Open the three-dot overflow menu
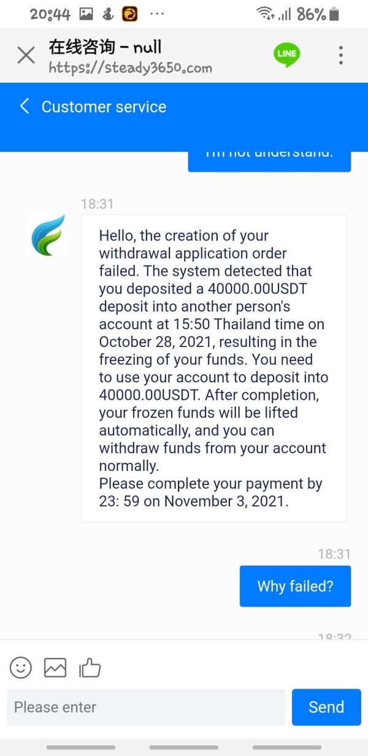Image resolution: width=368 pixels, height=756 pixels. tap(341, 55)
